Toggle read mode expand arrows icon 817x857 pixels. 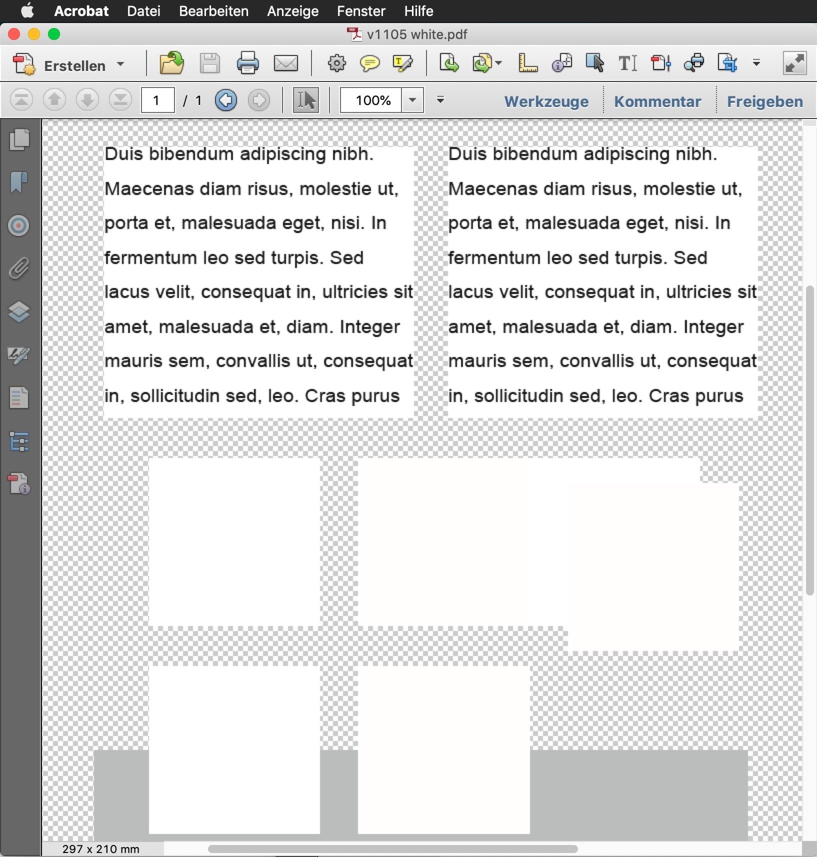(x=795, y=63)
